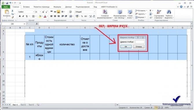Click the Merge and Center icon

click(x=71, y=16)
